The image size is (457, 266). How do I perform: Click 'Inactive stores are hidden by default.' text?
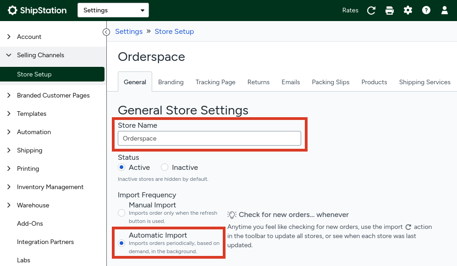163,179
